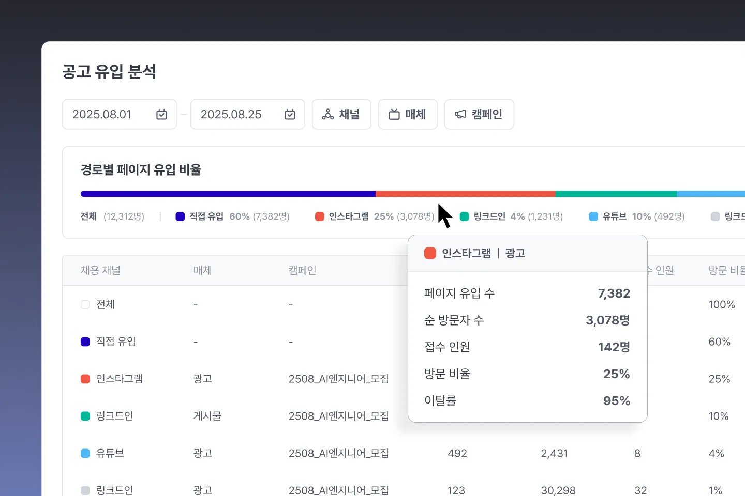The image size is (745, 496).
Task: Toggle the white 전체 row marker
Action: [x=85, y=304]
